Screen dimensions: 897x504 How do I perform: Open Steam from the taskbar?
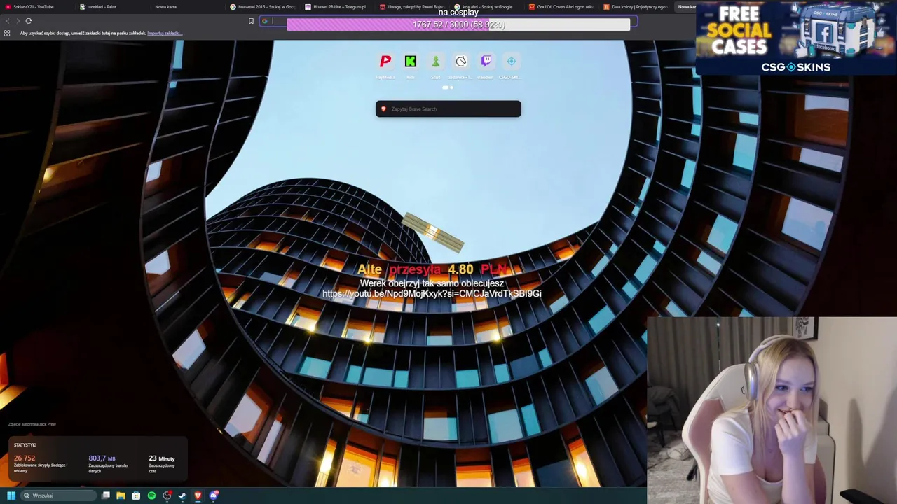click(x=182, y=496)
